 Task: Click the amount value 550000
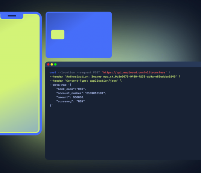pyautogui.click(x=78, y=97)
